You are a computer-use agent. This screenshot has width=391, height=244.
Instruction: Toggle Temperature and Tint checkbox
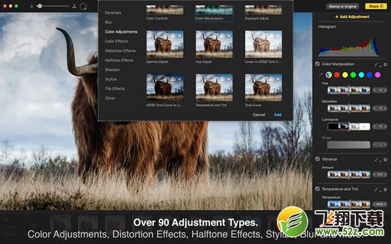pyautogui.click(x=317, y=189)
